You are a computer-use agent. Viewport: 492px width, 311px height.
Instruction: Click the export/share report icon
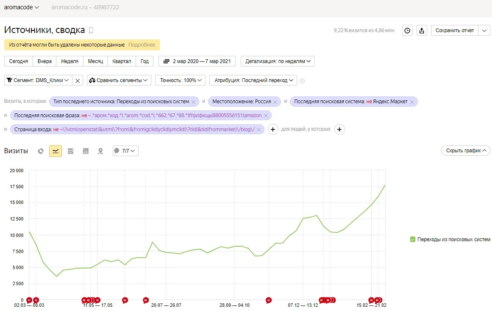(422, 30)
